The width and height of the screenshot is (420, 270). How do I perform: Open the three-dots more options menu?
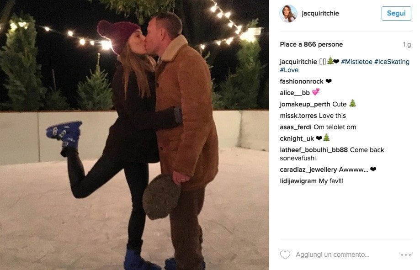(406, 255)
